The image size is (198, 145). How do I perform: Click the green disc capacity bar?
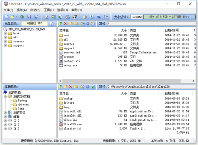pyautogui.click(x=169, y=17)
